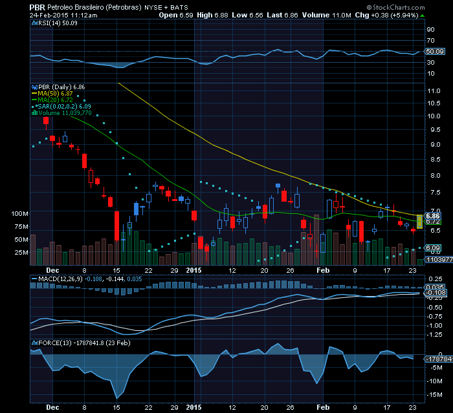The width and height of the screenshot is (453, 413).
Task: Click the High 6.88 value
Action: coord(212,16)
